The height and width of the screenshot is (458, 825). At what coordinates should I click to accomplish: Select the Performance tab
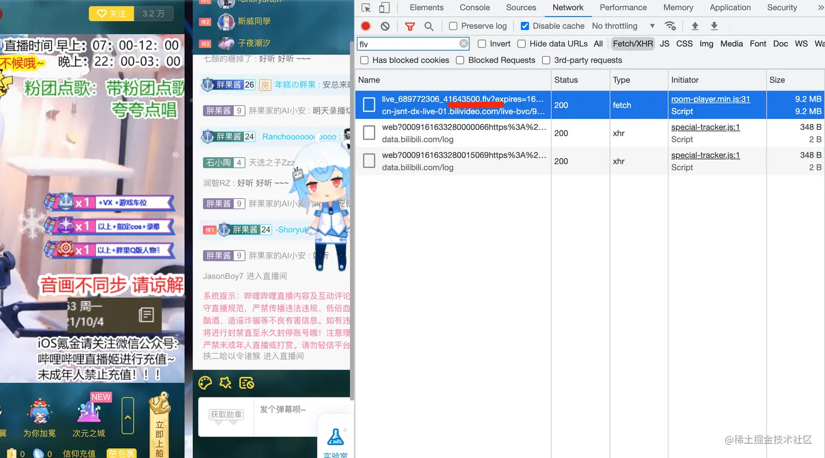pos(623,8)
